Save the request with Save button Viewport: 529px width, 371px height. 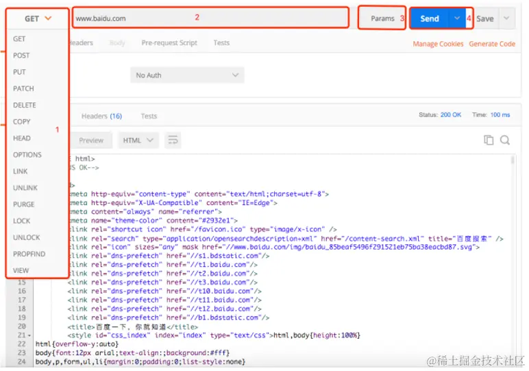tap(485, 19)
